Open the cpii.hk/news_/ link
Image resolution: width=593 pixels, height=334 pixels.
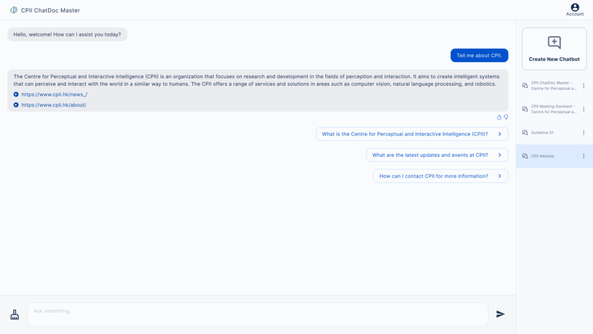[54, 95]
